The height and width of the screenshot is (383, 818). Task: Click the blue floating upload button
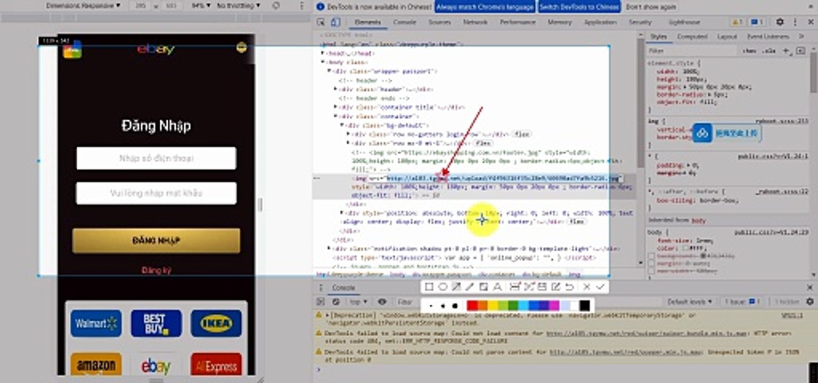(727, 133)
